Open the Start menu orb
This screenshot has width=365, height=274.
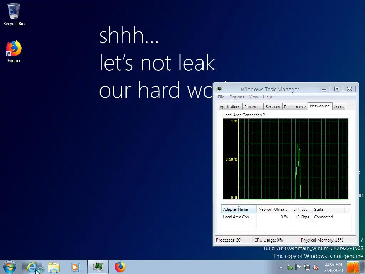coord(10,267)
